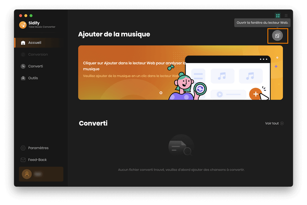Expand the Voir tout chevron arrow

282,123
